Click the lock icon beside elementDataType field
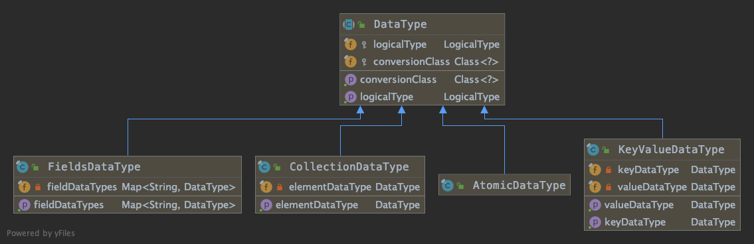The height and width of the screenshot is (244, 754). (280, 188)
